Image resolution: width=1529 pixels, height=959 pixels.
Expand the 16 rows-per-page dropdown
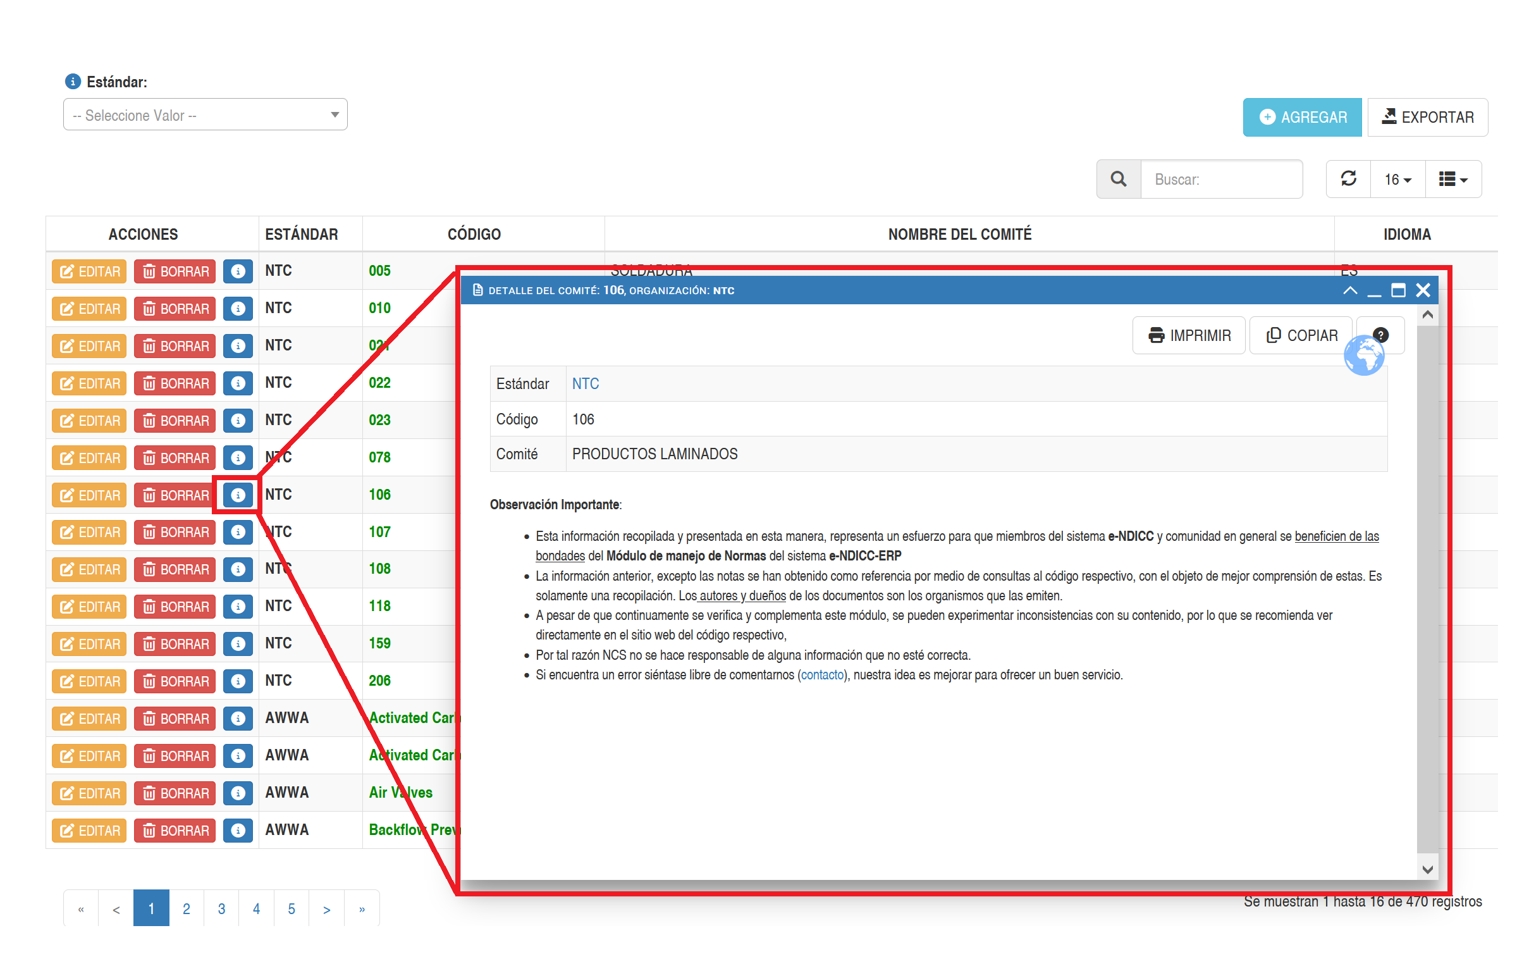pyautogui.click(x=1397, y=180)
